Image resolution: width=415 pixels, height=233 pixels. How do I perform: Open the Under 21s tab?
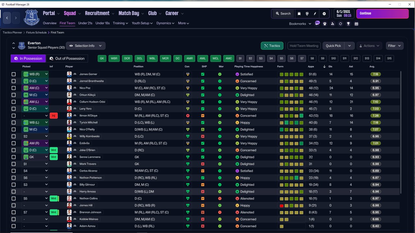click(x=85, y=23)
